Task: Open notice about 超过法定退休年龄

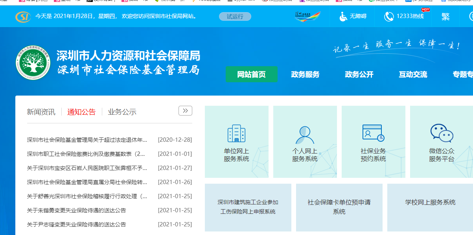Action: tap(87, 140)
